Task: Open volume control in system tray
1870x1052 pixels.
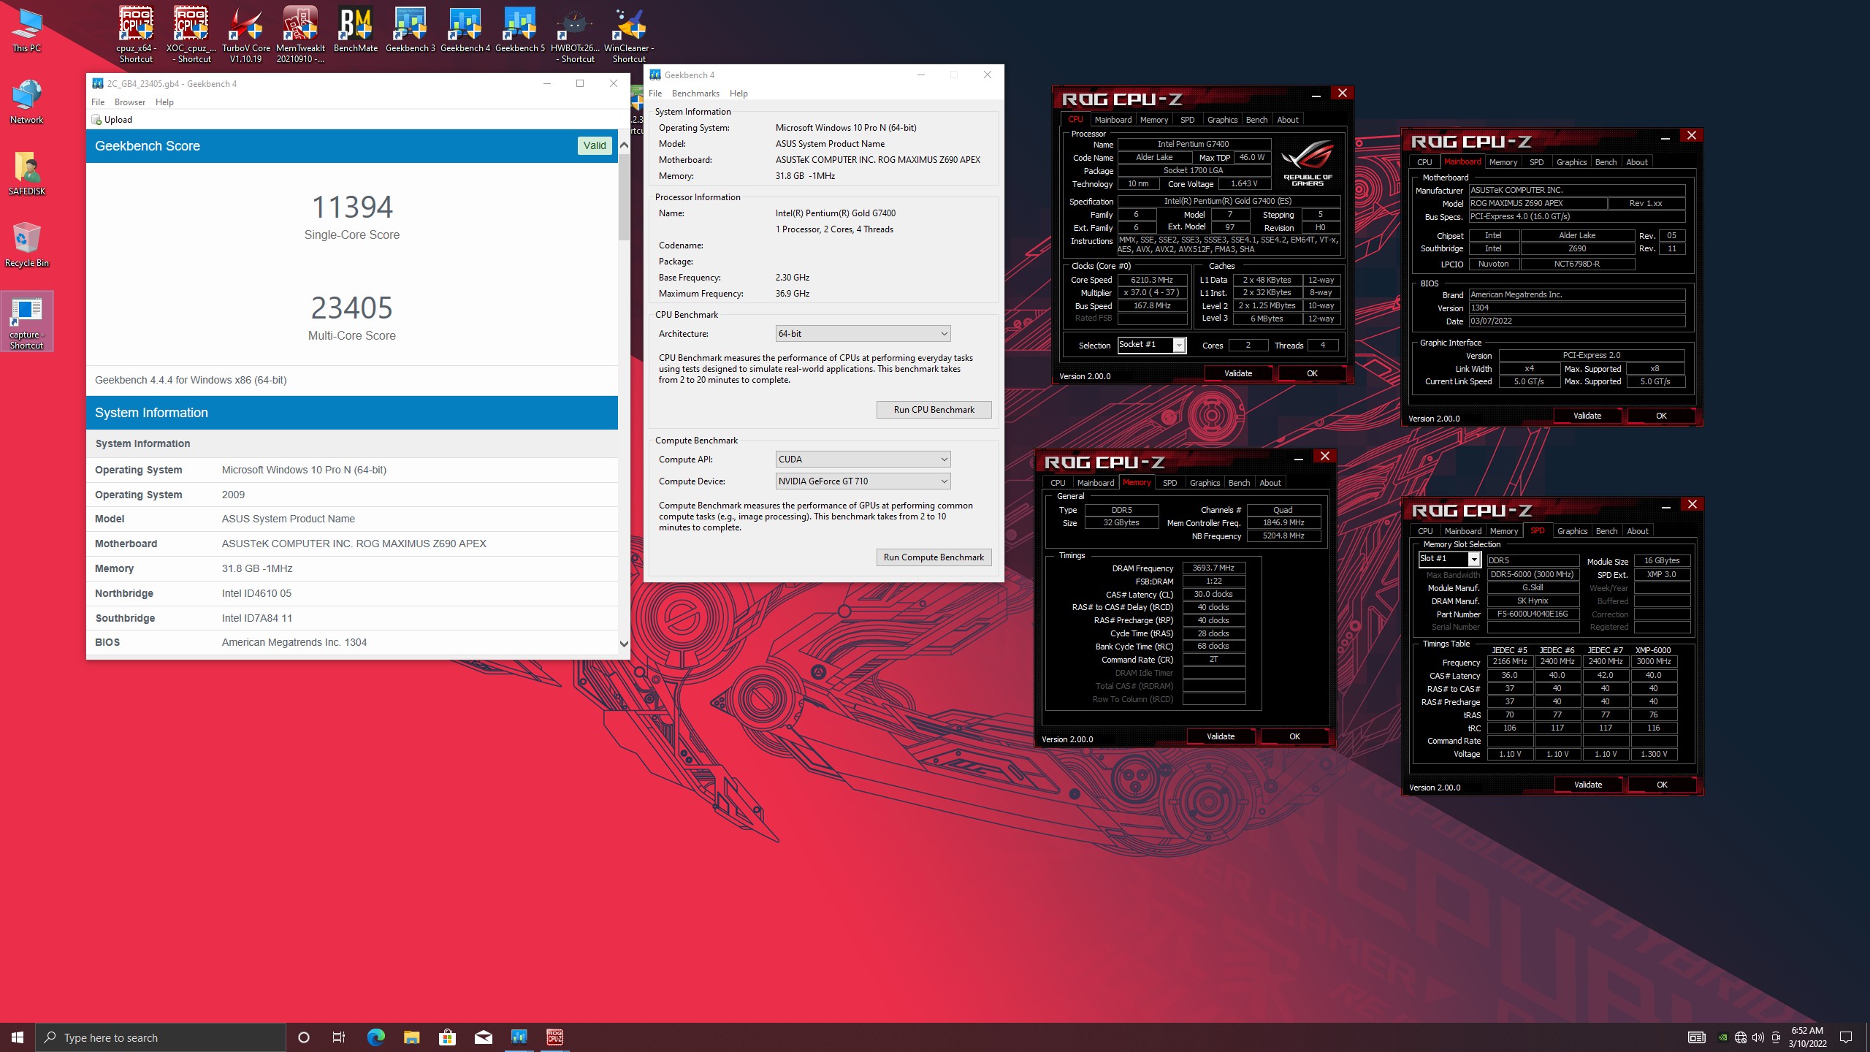Action: point(1758,1037)
